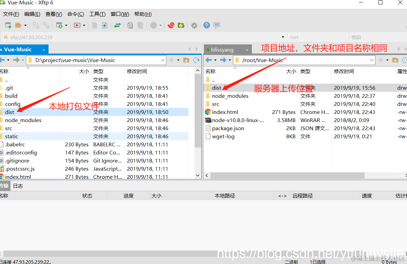Go back in remote pane navigation
The width and height of the screenshot is (407, 264).
point(209,60)
